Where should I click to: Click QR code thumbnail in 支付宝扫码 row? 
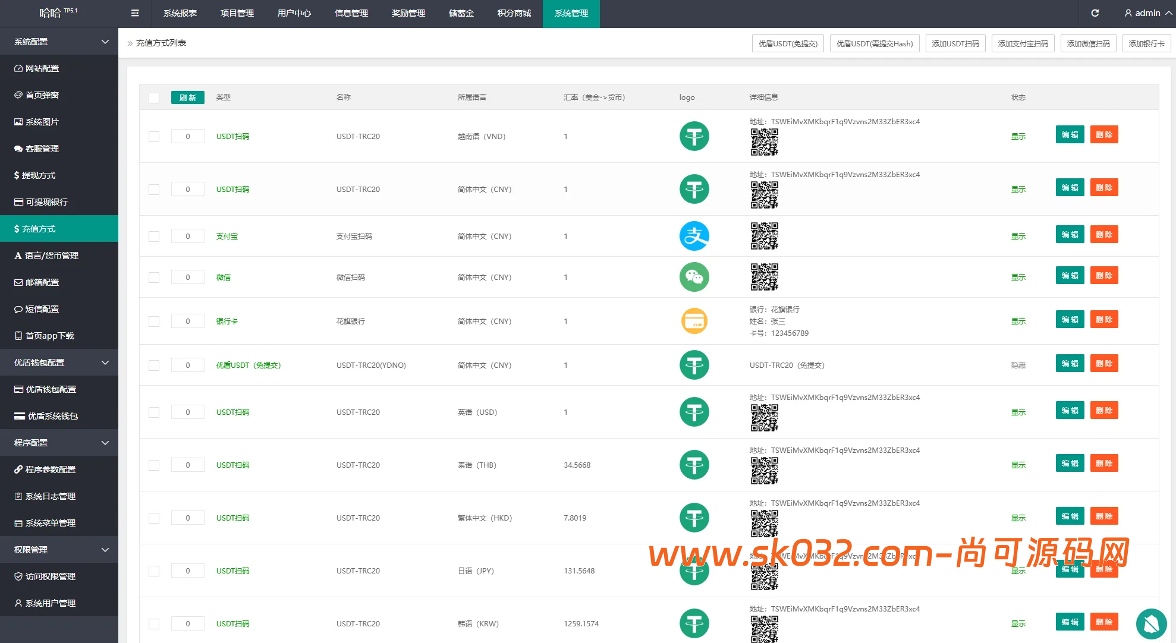point(764,236)
